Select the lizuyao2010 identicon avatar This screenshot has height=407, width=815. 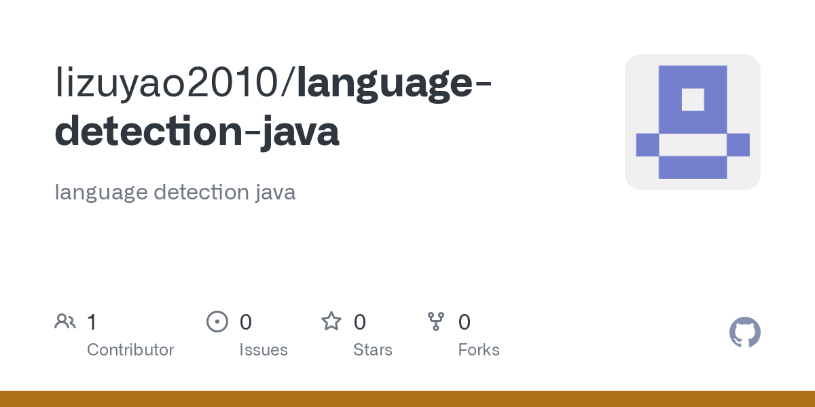(x=693, y=122)
